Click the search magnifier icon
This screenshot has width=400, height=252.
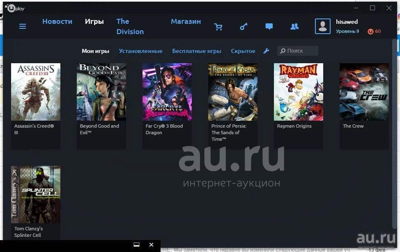point(283,51)
